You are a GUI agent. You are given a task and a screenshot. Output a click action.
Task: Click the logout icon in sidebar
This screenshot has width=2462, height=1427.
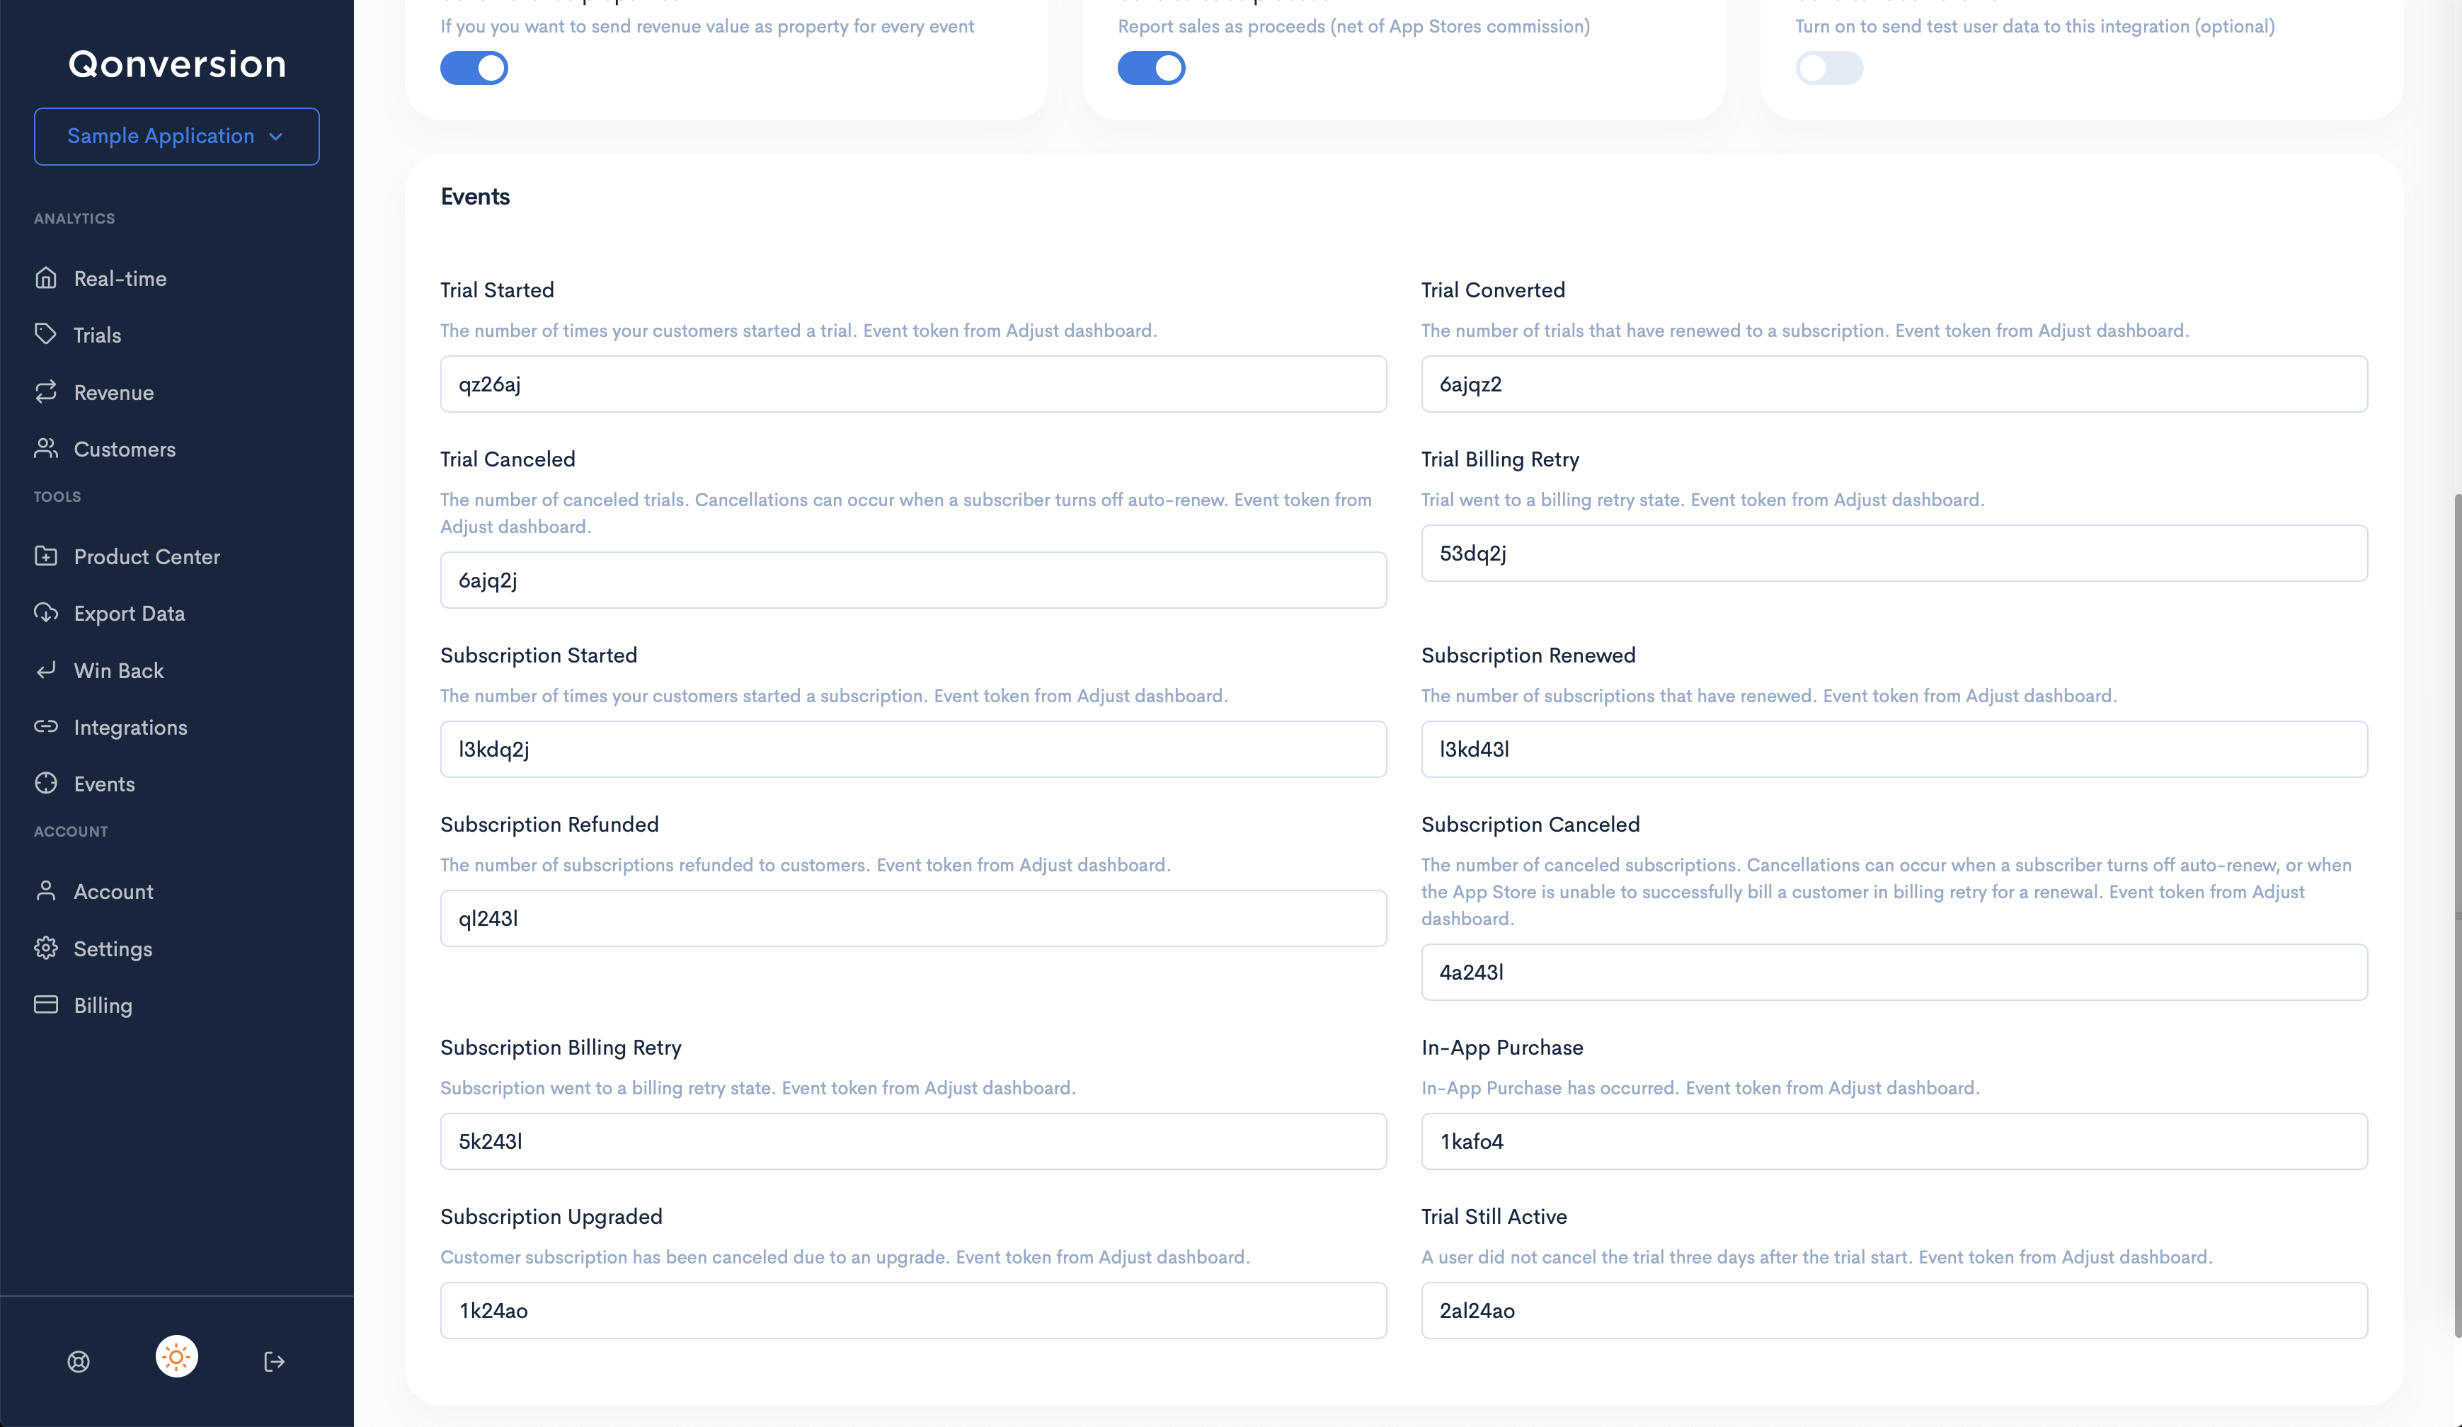(x=275, y=1362)
